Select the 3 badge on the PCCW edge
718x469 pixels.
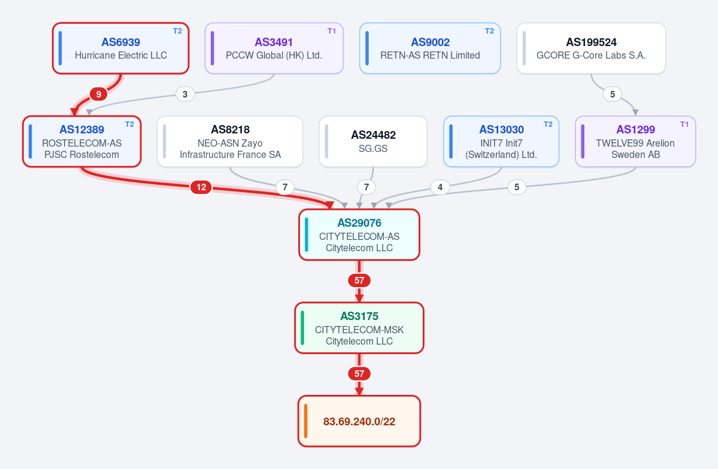[185, 95]
